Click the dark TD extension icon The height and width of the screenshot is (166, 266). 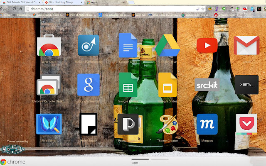(259, 9)
